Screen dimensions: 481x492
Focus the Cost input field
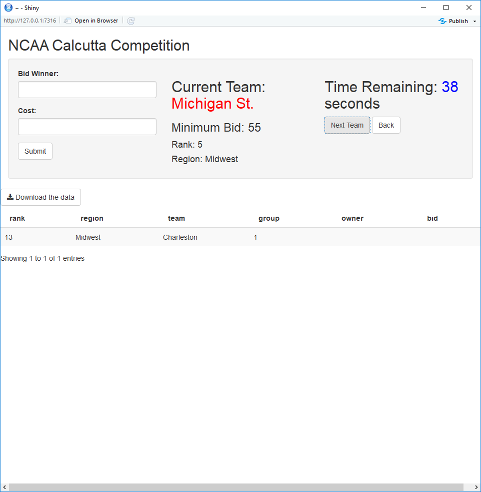click(87, 127)
